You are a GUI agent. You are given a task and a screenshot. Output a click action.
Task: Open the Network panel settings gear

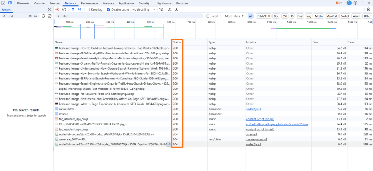(369, 9)
